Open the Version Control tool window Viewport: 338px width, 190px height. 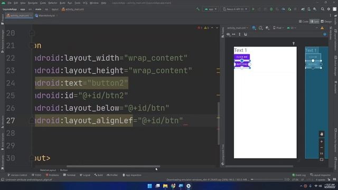[17, 175]
